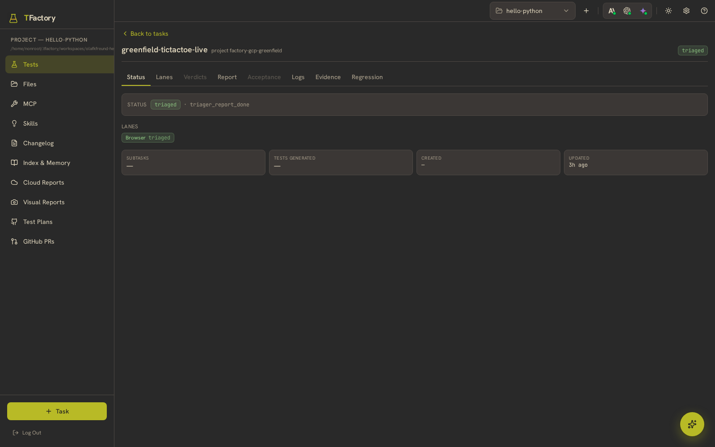Viewport: 715px width, 447px height.
Task: Click the GitHub PRs pull-request icon
Action: click(14, 241)
